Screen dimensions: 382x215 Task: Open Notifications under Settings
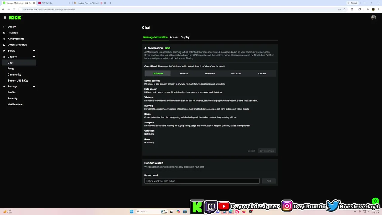pyautogui.click(x=15, y=105)
